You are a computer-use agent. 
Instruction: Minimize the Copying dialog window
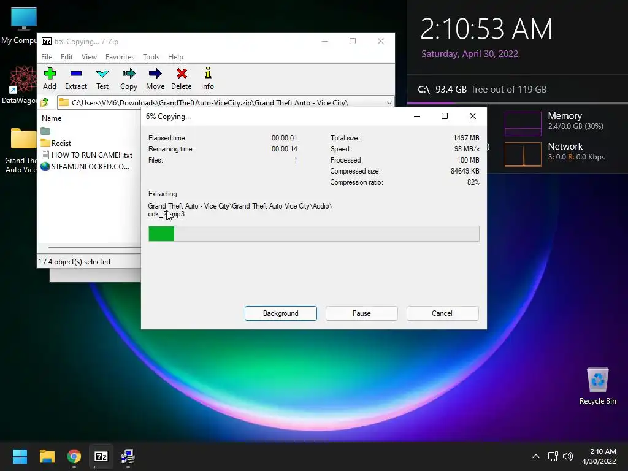click(x=417, y=116)
